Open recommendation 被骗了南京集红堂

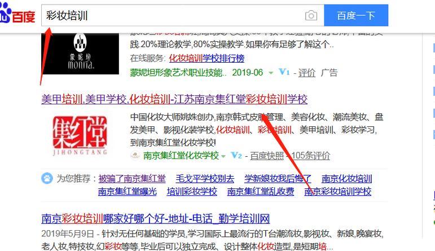tap(132, 179)
